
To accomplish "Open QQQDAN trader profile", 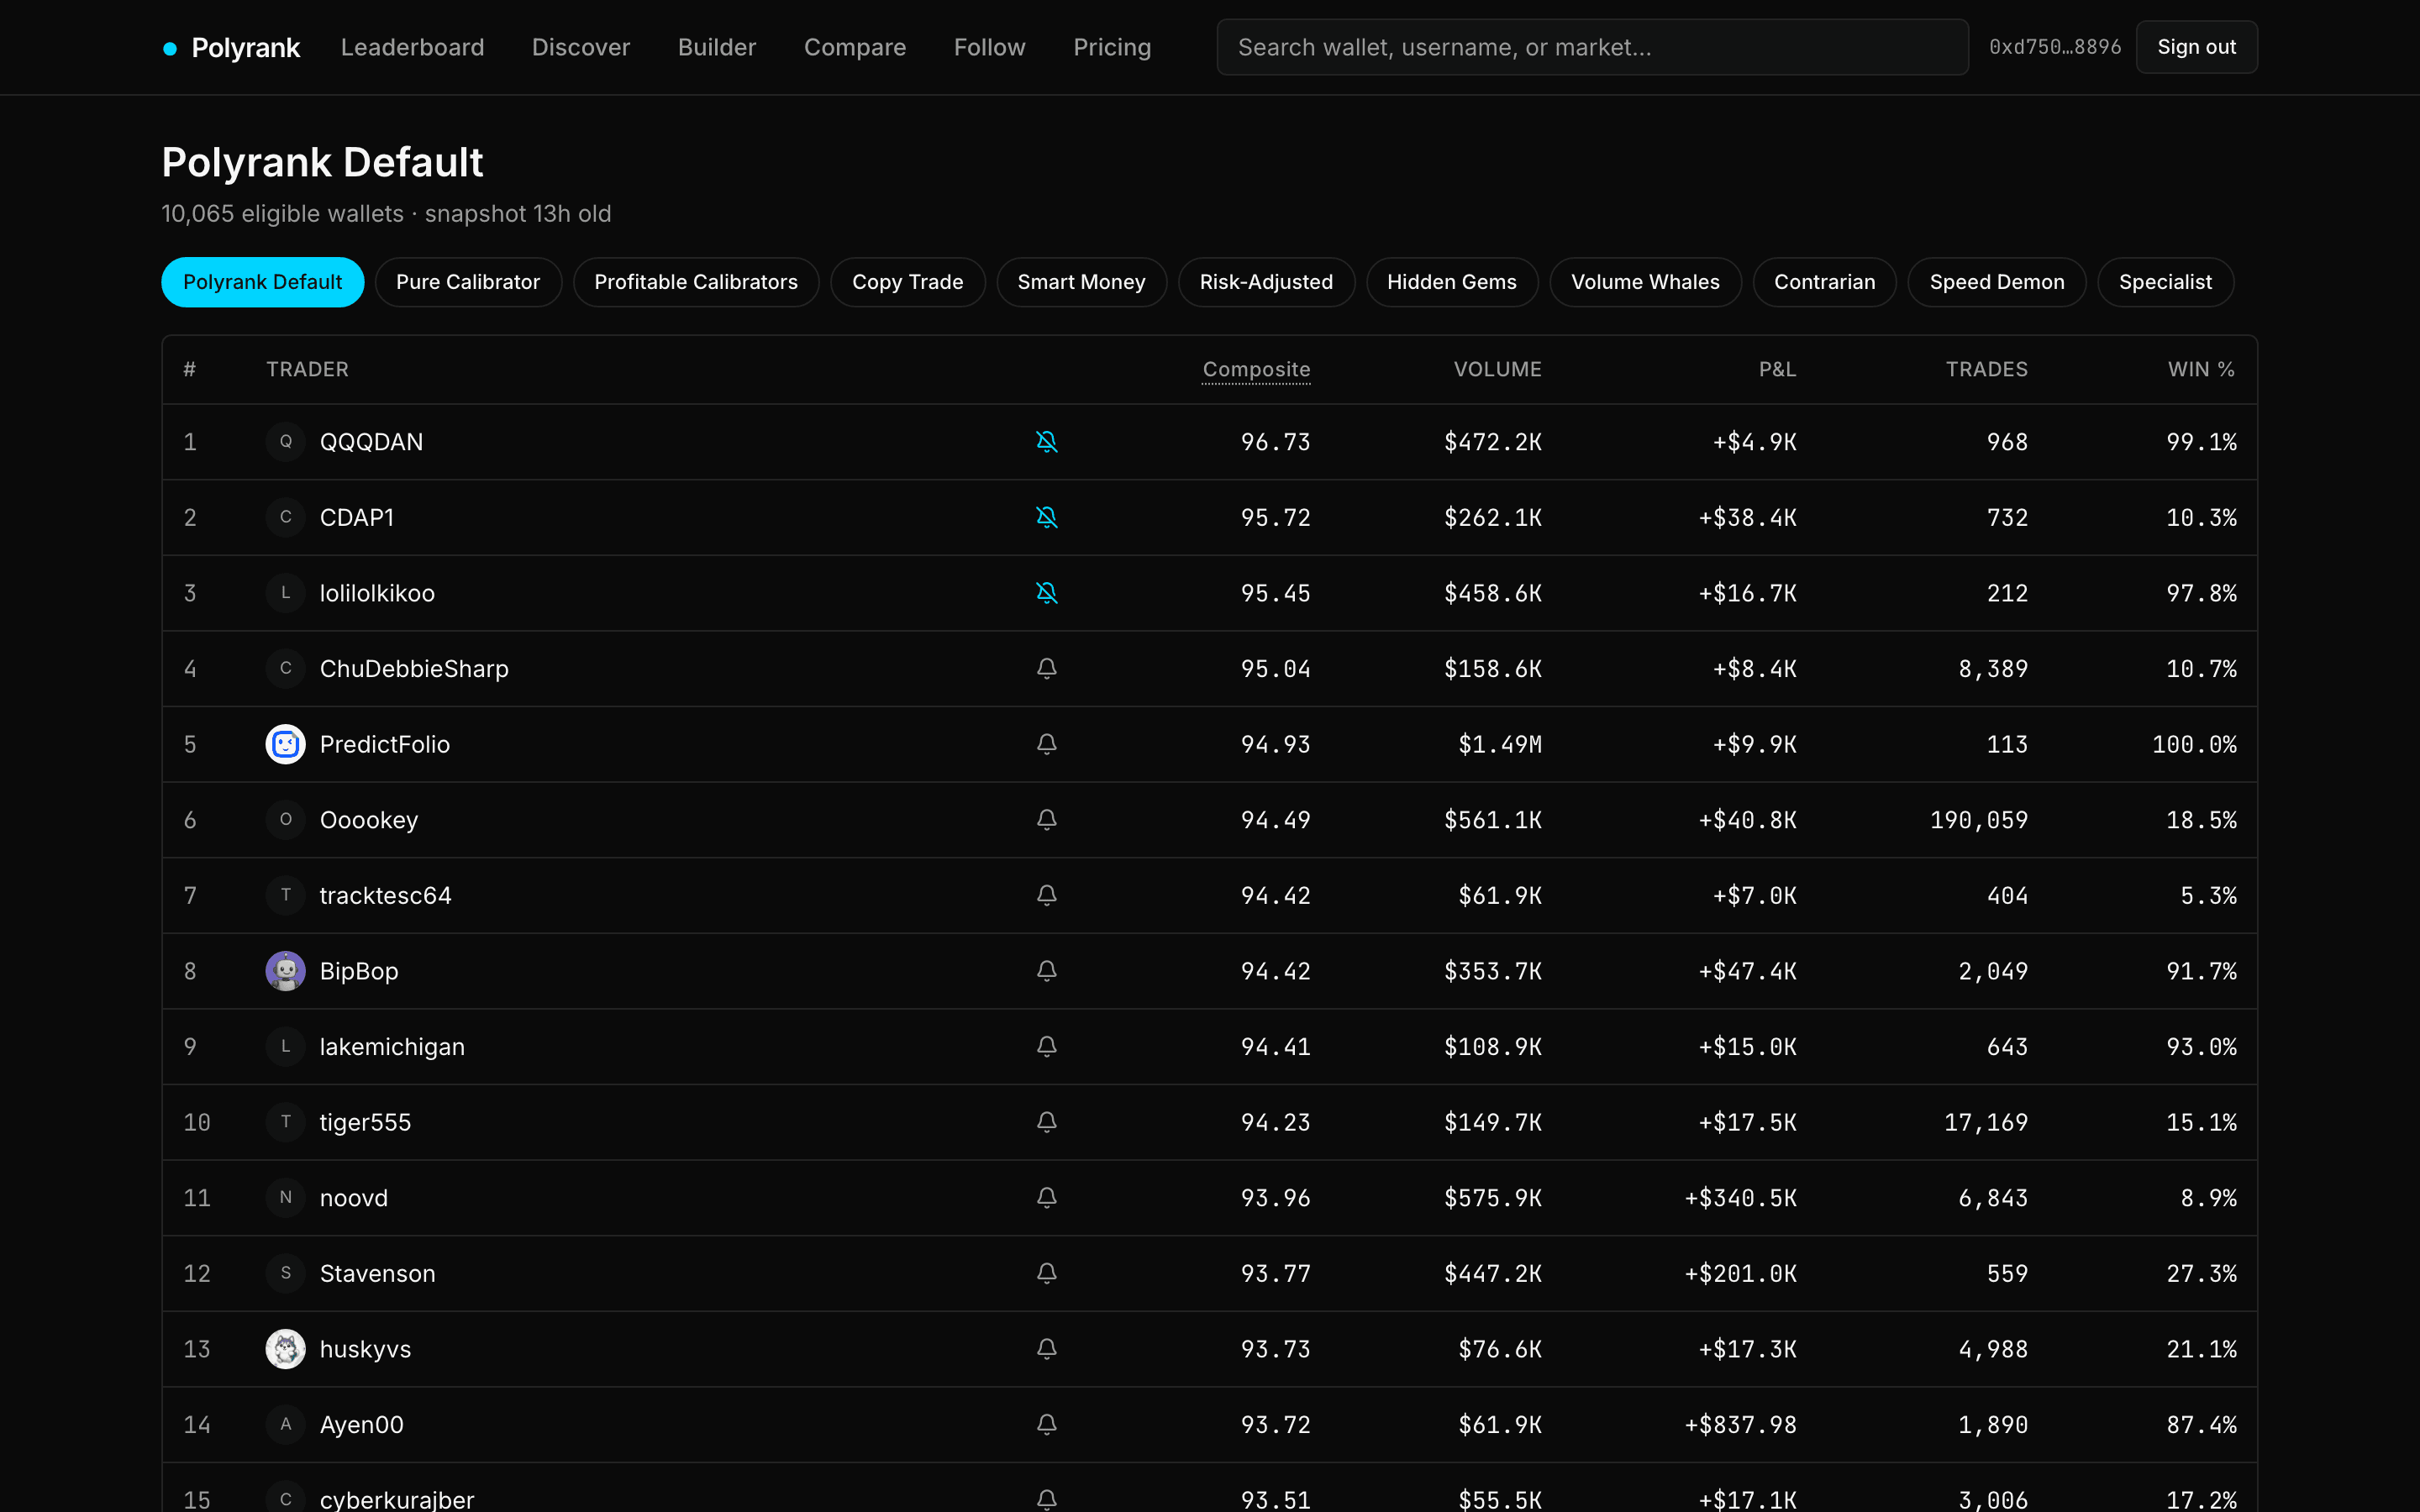I will [x=371, y=442].
